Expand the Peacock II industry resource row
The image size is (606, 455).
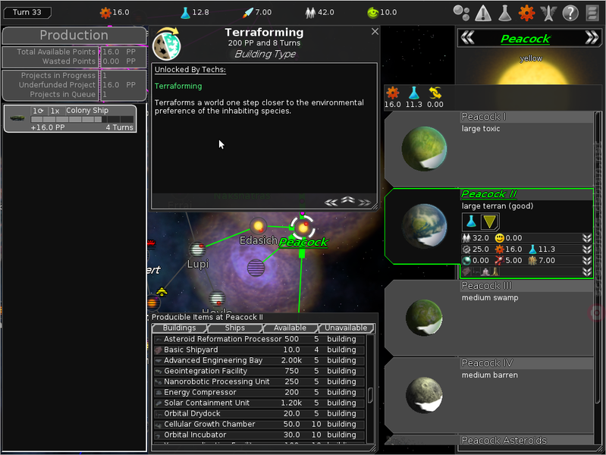(x=587, y=249)
